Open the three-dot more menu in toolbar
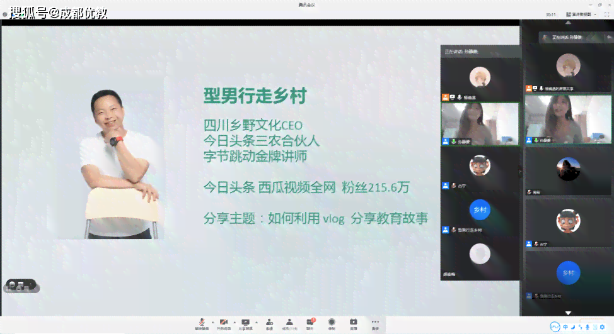 click(375, 324)
